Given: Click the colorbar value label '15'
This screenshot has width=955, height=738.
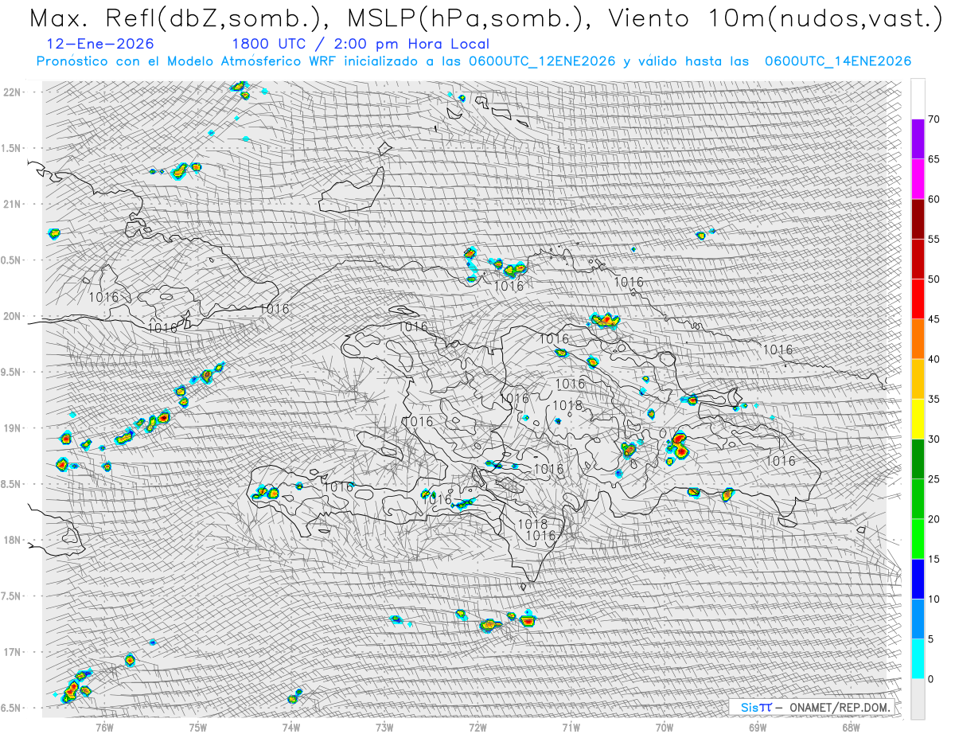Looking at the screenshot, I should click(x=934, y=559).
